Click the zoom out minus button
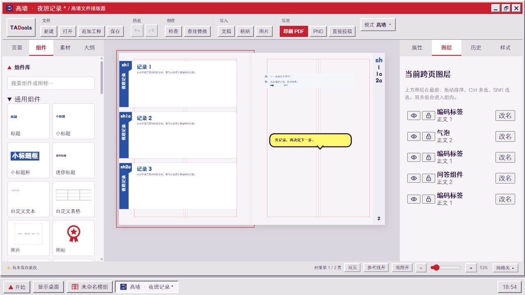The width and height of the screenshot is (525, 295). (x=421, y=268)
